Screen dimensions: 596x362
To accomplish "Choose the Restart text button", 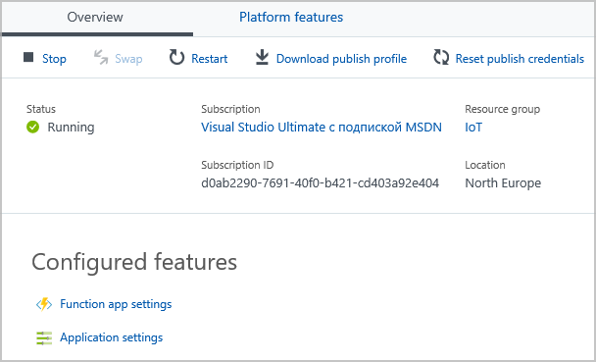I will [210, 59].
